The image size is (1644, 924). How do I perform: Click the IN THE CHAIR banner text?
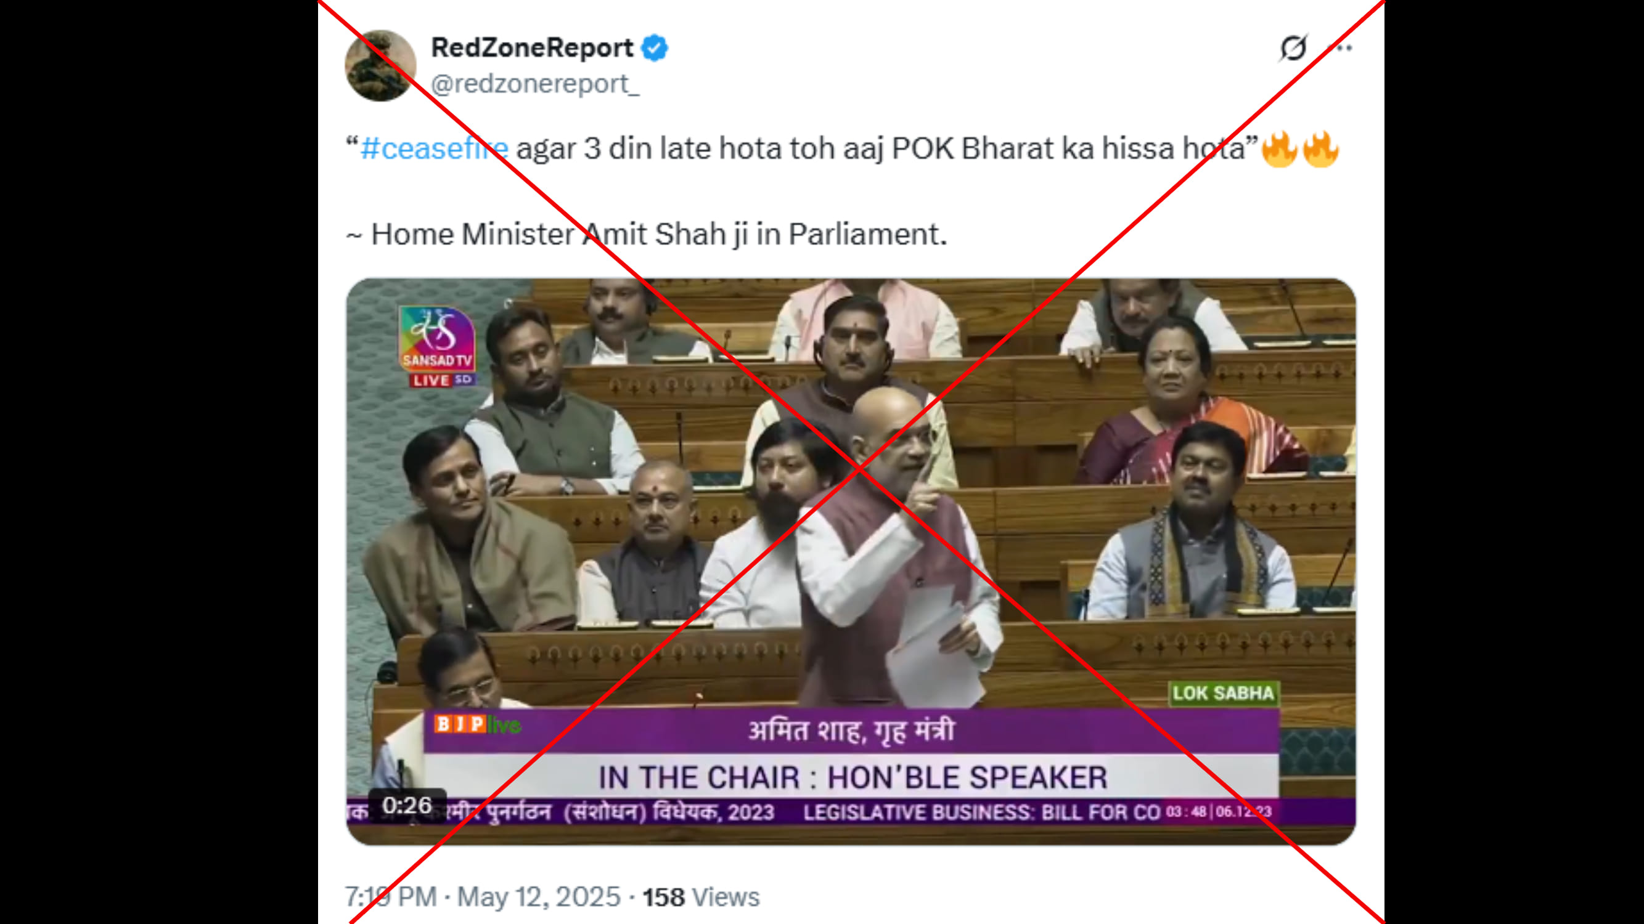(853, 778)
